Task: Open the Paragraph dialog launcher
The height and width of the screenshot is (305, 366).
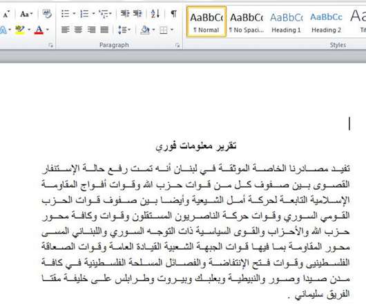Action: pos(177,46)
